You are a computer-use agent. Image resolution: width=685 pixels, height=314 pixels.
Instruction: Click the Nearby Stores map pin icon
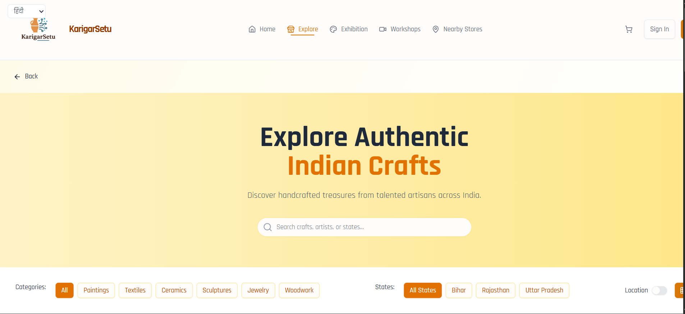pyautogui.click(x=436, y=29)
